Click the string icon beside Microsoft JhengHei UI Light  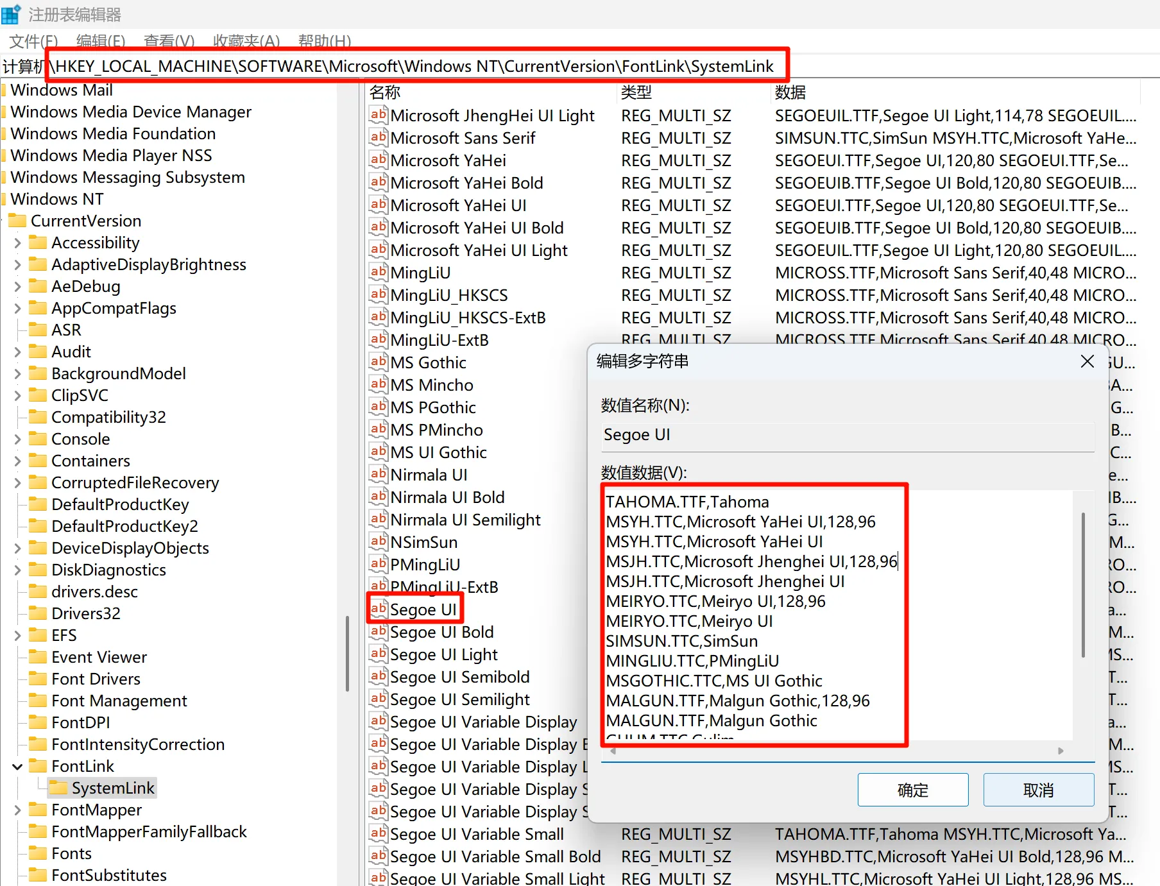click(379, 115)
